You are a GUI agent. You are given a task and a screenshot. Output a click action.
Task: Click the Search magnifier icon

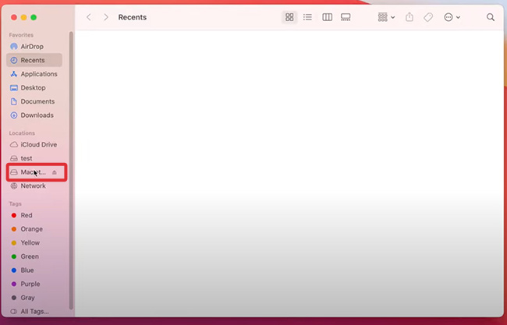click(491, 17)
